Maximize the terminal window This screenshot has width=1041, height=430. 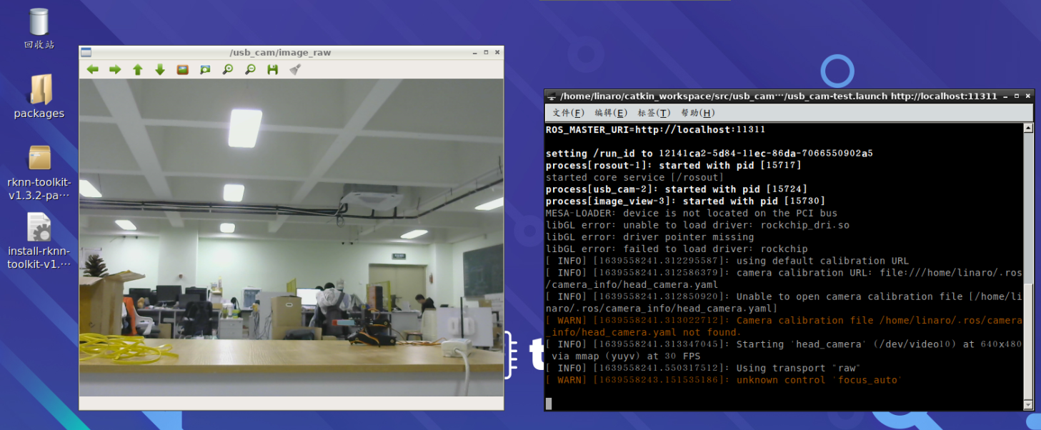click(x=1017, y=96)
